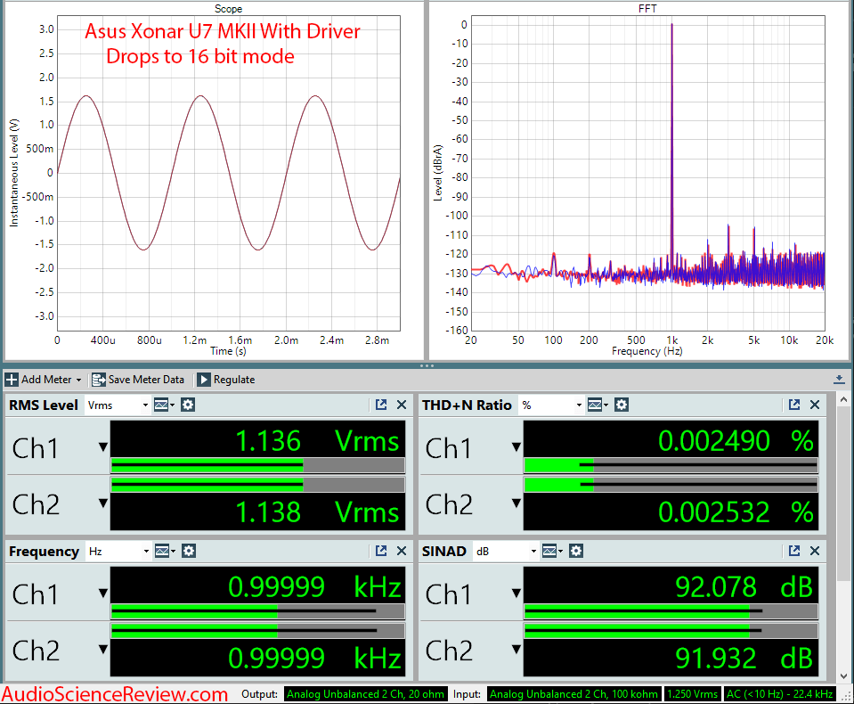Click the 0.002532 % reading
Image resolution: width=854 pixels, height=704 pixels.
pos(736,512)
